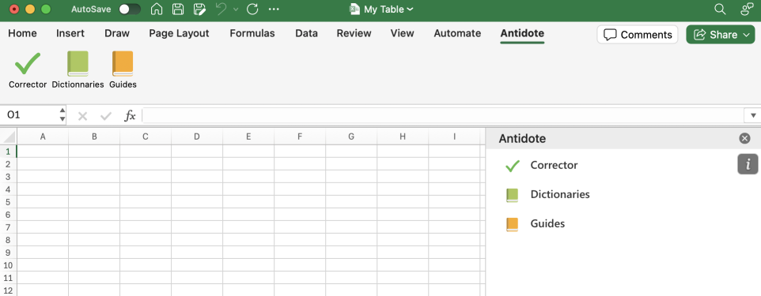
Task: Open the Comments pane
Action: tap(638, 35)
